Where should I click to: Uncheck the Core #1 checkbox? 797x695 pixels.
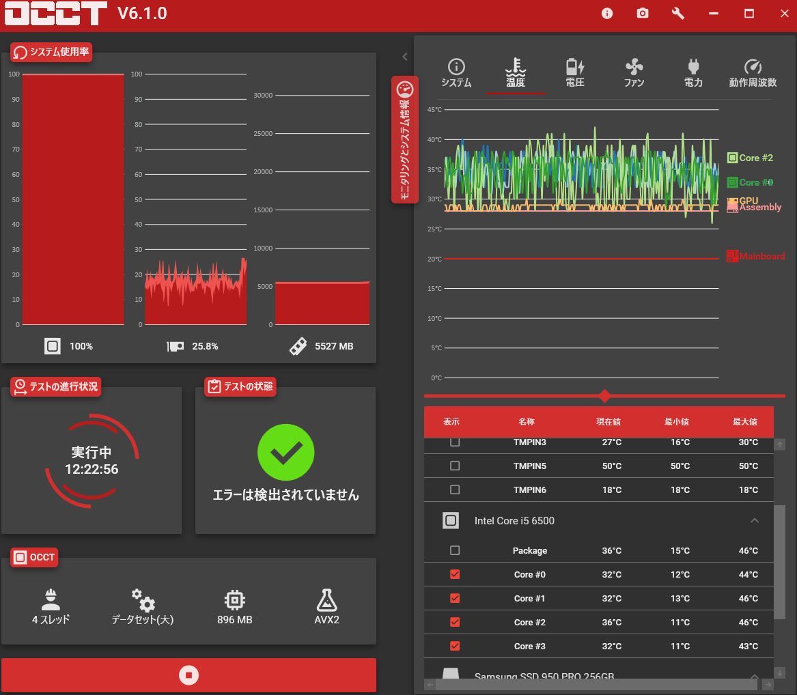pyautogui.click(x=455, y=598)
